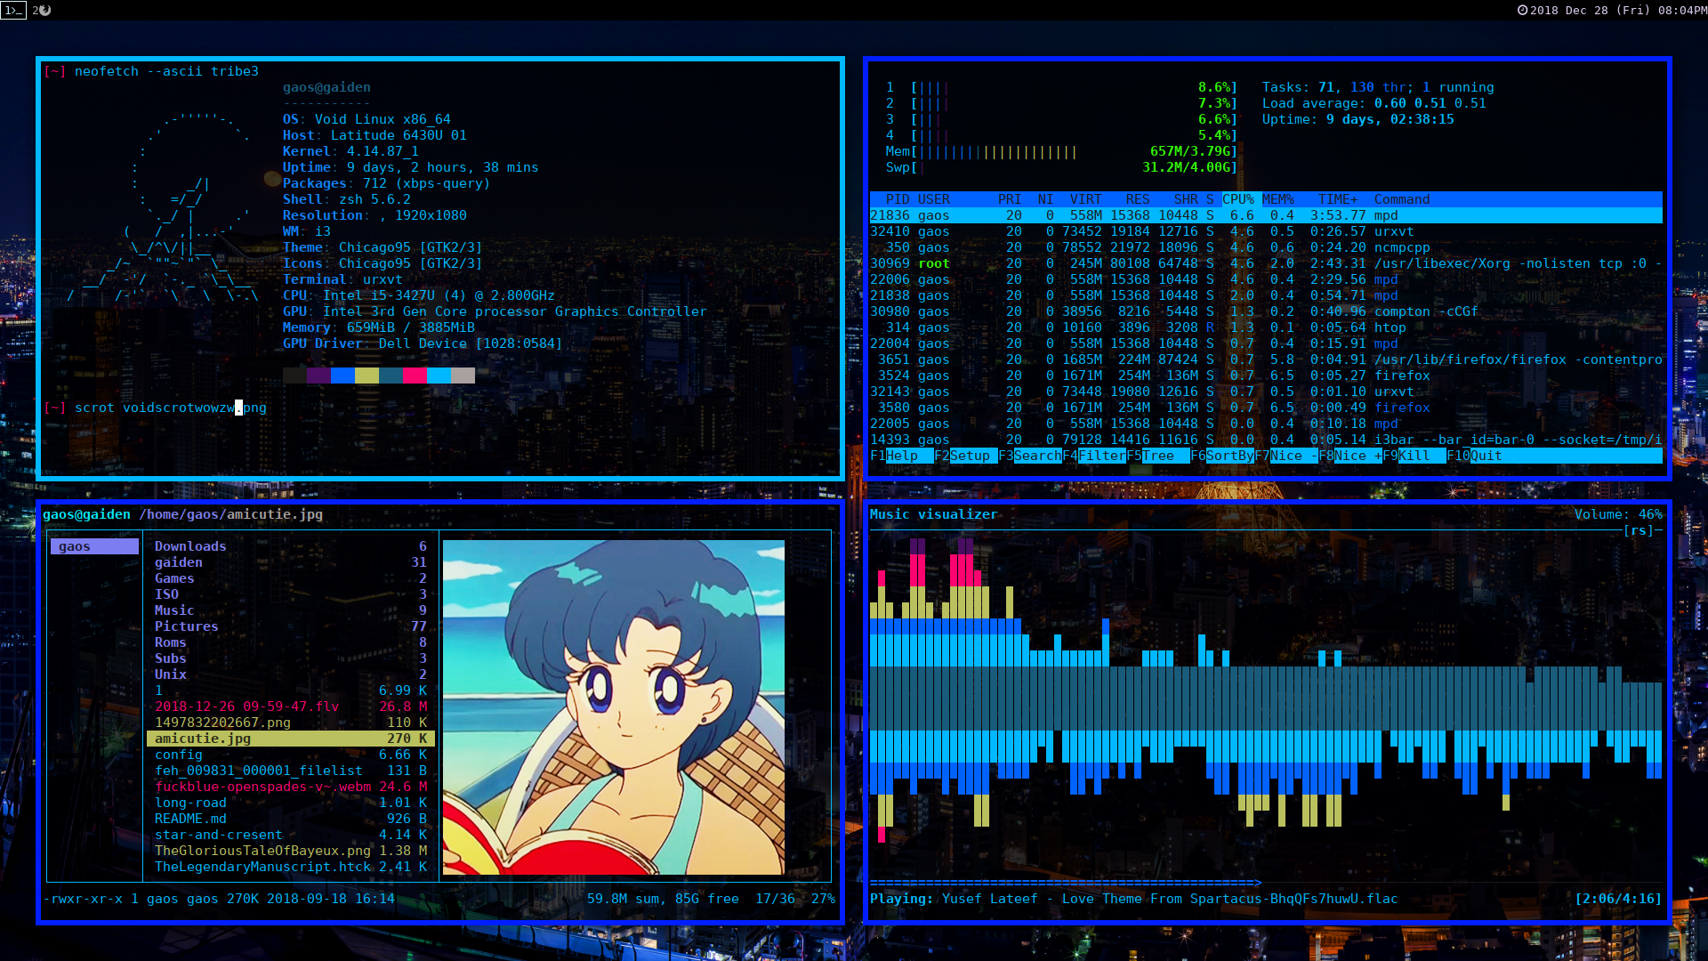Select README.md in ranger
The height and width of the screenshot is (961, 1708).
tap(290, 819)
